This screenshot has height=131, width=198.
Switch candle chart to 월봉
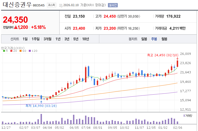point(164,39)
